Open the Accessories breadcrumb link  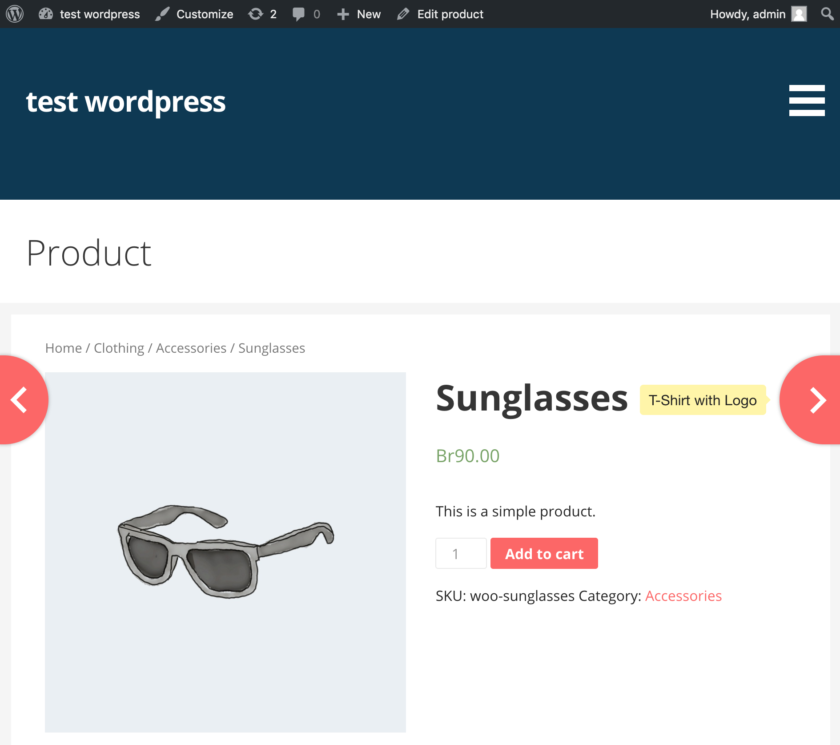point(191,348)
